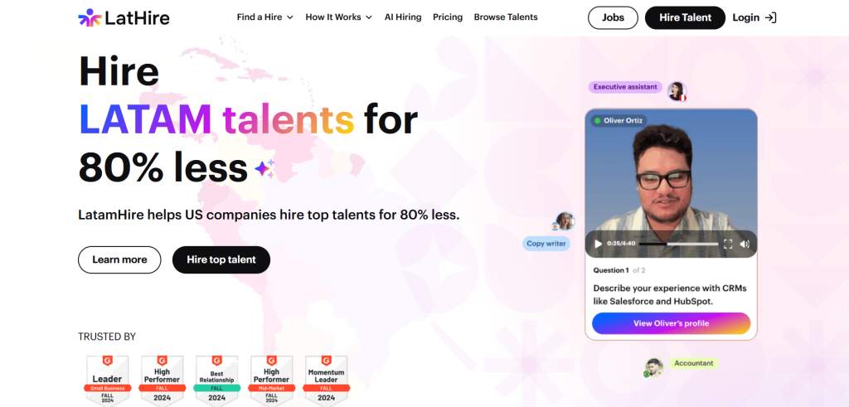Seek on the video progress bar
The height and width of the screenshot is (407, 849).
pyautogui.click(x=678, y=244)
